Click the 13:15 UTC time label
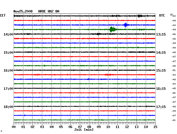This screenshot has width=177, height=134. pos(161,34)
